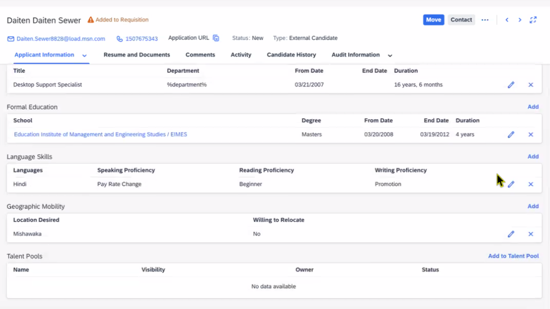Open the more actions ellipsis menu
This screenshot has width=550, height=309.
click(485, 20)
